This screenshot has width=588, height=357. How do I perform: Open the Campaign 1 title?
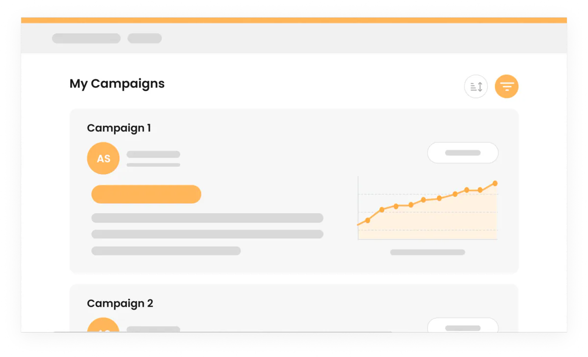(119, 128)
